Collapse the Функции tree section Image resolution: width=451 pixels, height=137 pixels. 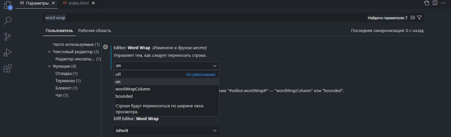tap(50, 66)
